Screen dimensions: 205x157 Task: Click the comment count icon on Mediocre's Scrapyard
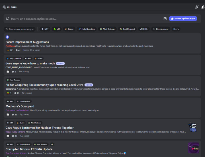(13, 114)
